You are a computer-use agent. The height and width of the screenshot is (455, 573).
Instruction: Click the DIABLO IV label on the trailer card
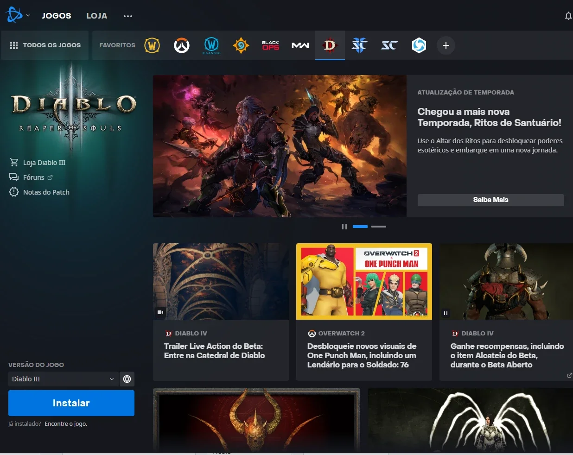(191, 333)
